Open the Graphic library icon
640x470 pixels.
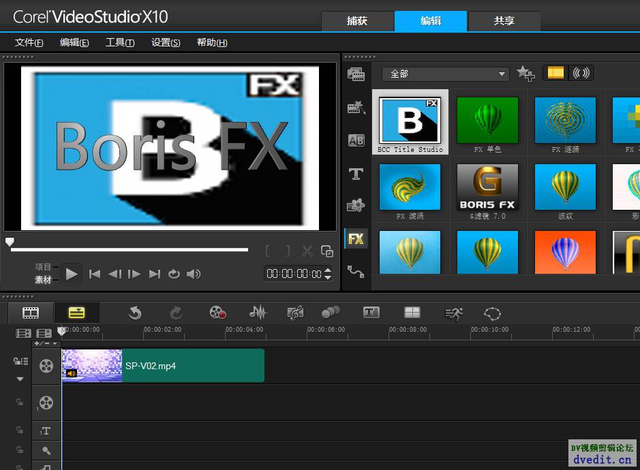[x=356, y=205]
